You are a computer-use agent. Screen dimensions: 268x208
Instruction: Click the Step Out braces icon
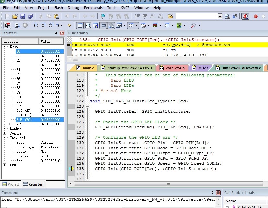point(51,25)
